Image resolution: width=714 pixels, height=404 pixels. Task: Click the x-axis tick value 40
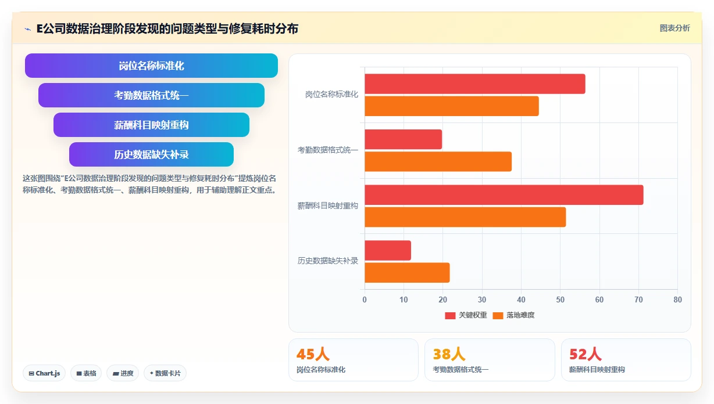click(521, 300)
